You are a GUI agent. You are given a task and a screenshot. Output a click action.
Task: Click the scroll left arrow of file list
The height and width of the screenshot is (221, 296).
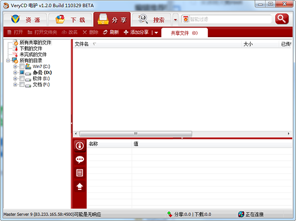click(76, 134)
